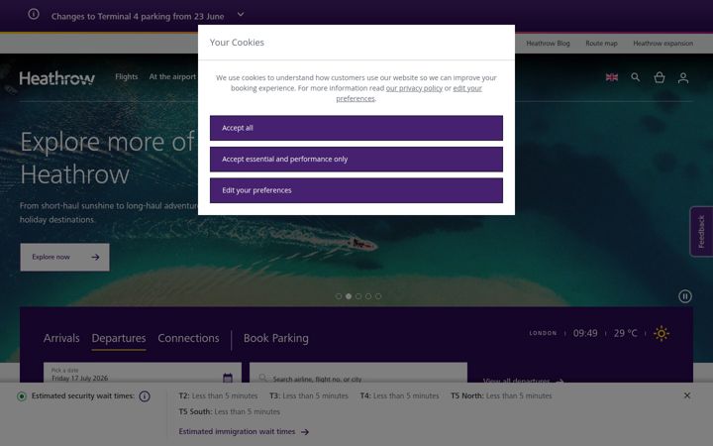Click the Estimated immigration wait times link
Viewport: 713px width, 446px height.
[237, 431]
